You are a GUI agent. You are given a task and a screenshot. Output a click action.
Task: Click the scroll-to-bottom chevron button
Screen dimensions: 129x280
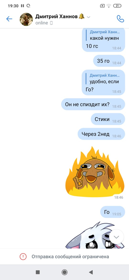point(116,237)
